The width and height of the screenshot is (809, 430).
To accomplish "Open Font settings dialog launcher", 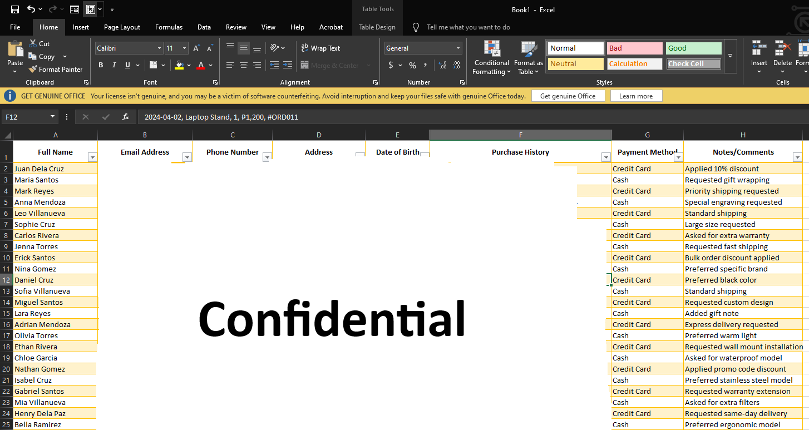I will tap(215, 82).
